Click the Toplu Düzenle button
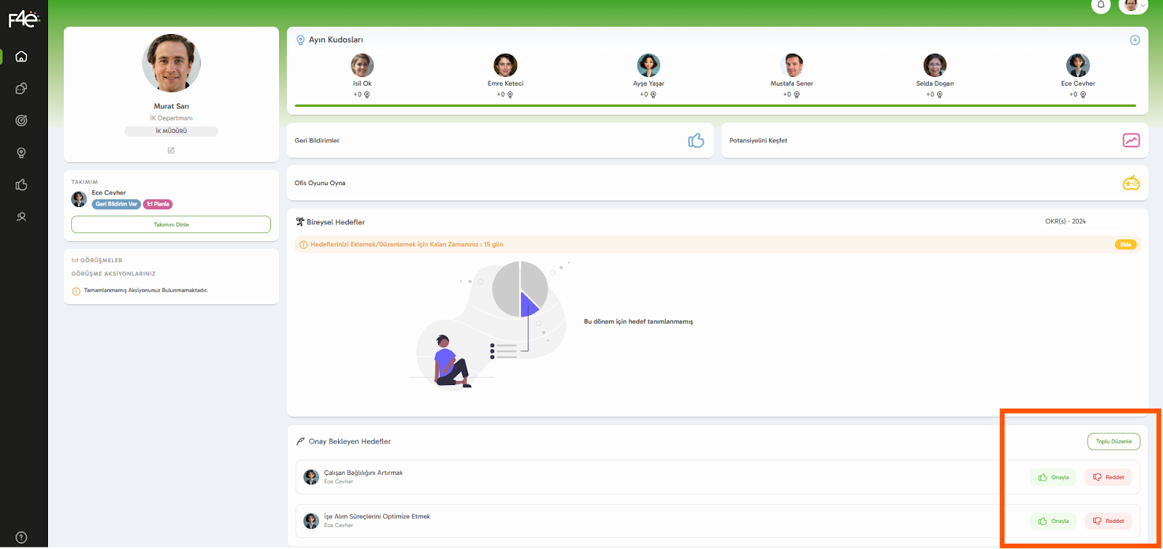The width and height of the screenshot is (1163, 549). pos(1113,442)
